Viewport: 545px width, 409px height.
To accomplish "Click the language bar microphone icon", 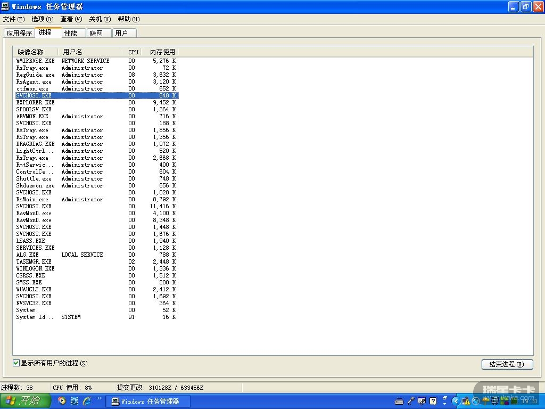I will point(411,401).
